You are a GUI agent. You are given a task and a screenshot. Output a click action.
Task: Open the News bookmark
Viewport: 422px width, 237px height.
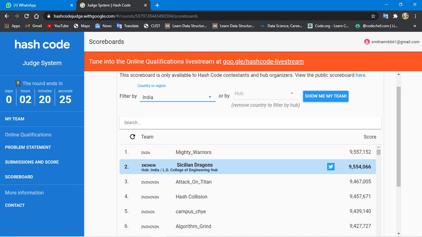click(x=103, y=26)
